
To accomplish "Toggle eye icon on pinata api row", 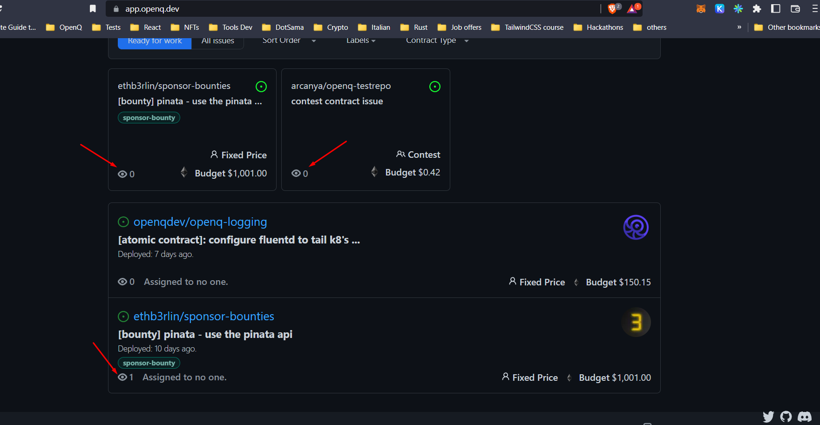I will 122,377.
